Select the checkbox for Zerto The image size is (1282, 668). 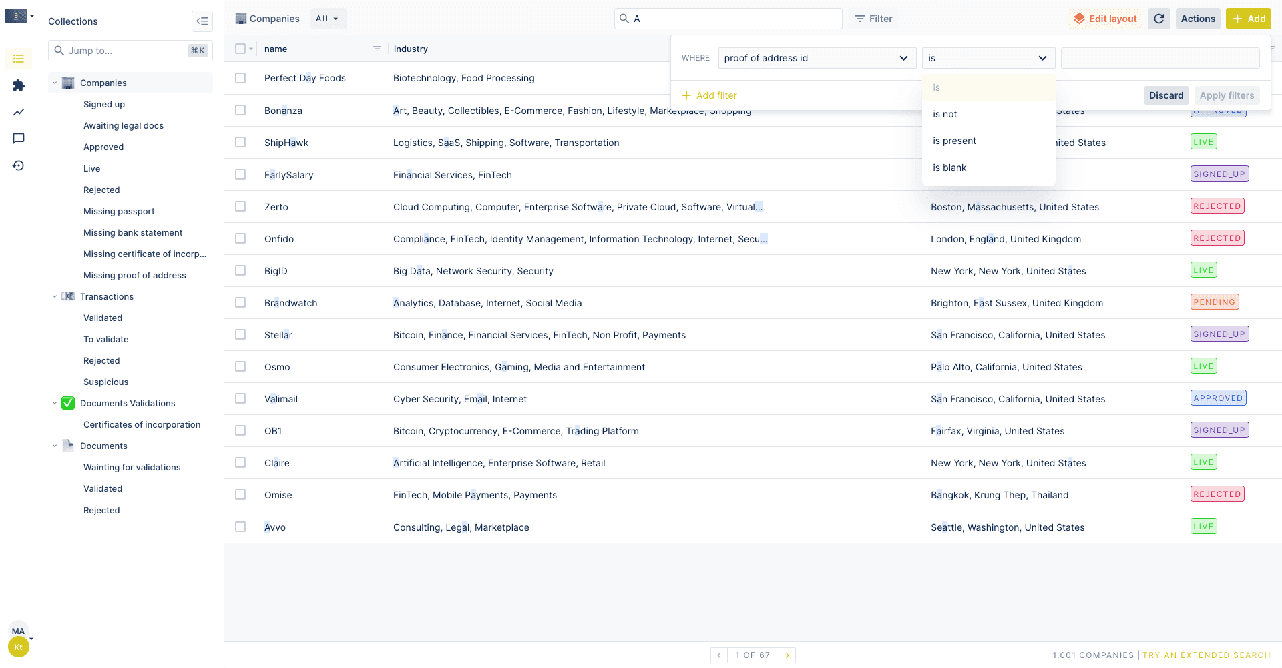point(240,206)
